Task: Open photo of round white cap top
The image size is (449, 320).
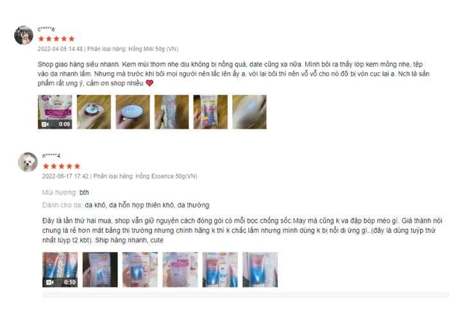Action: pos(133,112)
